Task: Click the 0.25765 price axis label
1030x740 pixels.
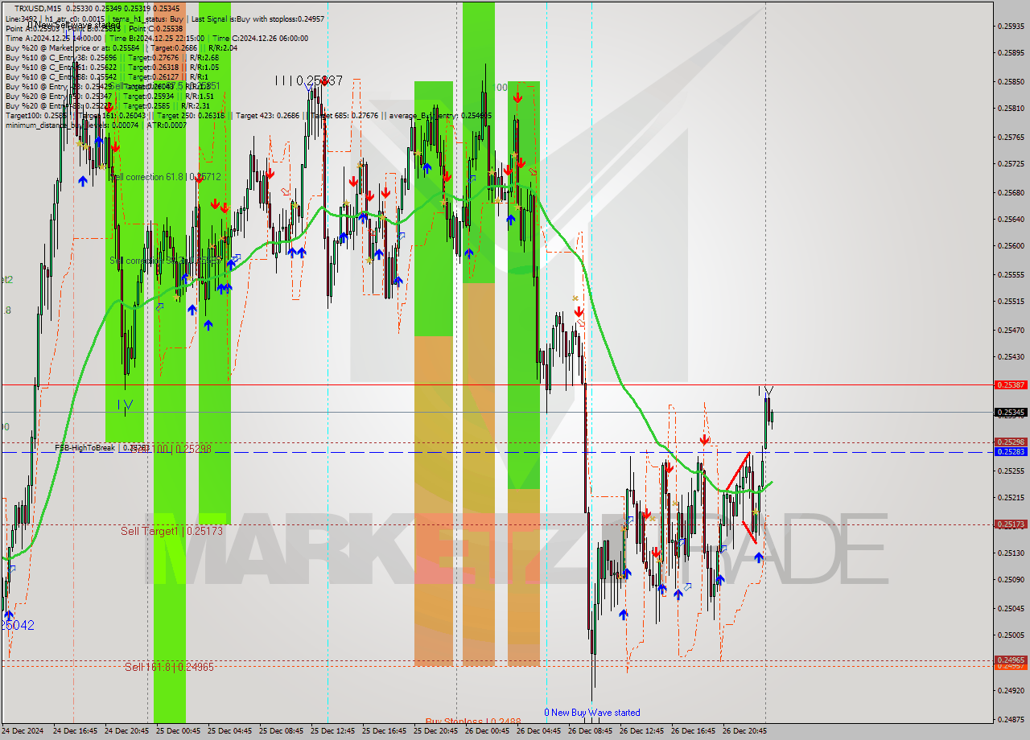Action: [1011, 137]
